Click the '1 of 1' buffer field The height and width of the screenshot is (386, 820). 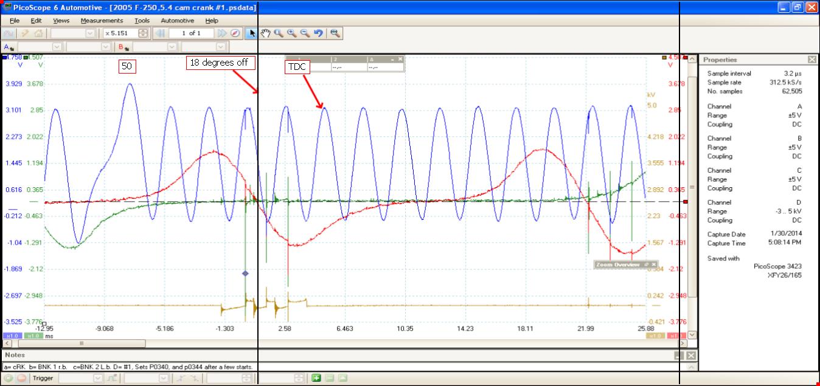[192, 33]
